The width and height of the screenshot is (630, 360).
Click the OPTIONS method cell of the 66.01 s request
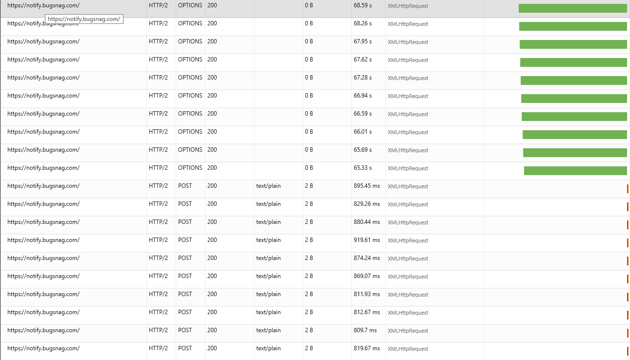click(x=190, y=132)
